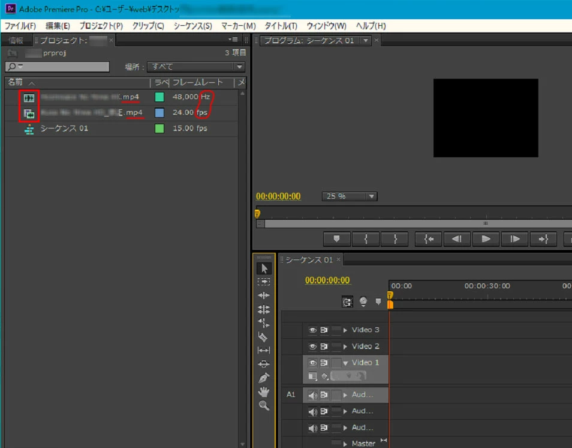Click the Step Back button

(457, 239)
